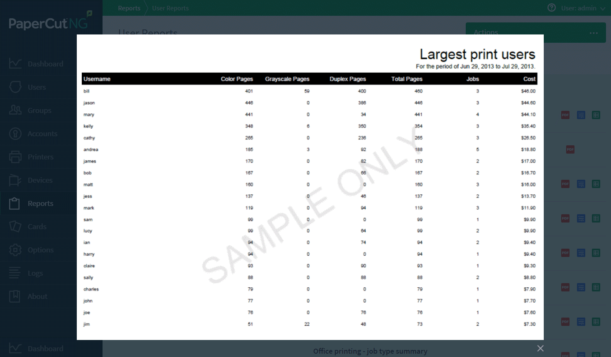
Task: Click the Reports breadcrumb link
Action: pyautogui.click(x=129, y=8)
